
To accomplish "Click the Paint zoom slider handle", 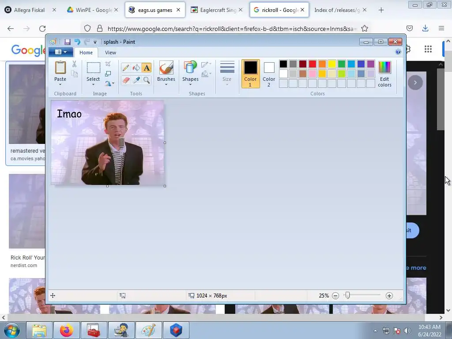I will [347, 295].
